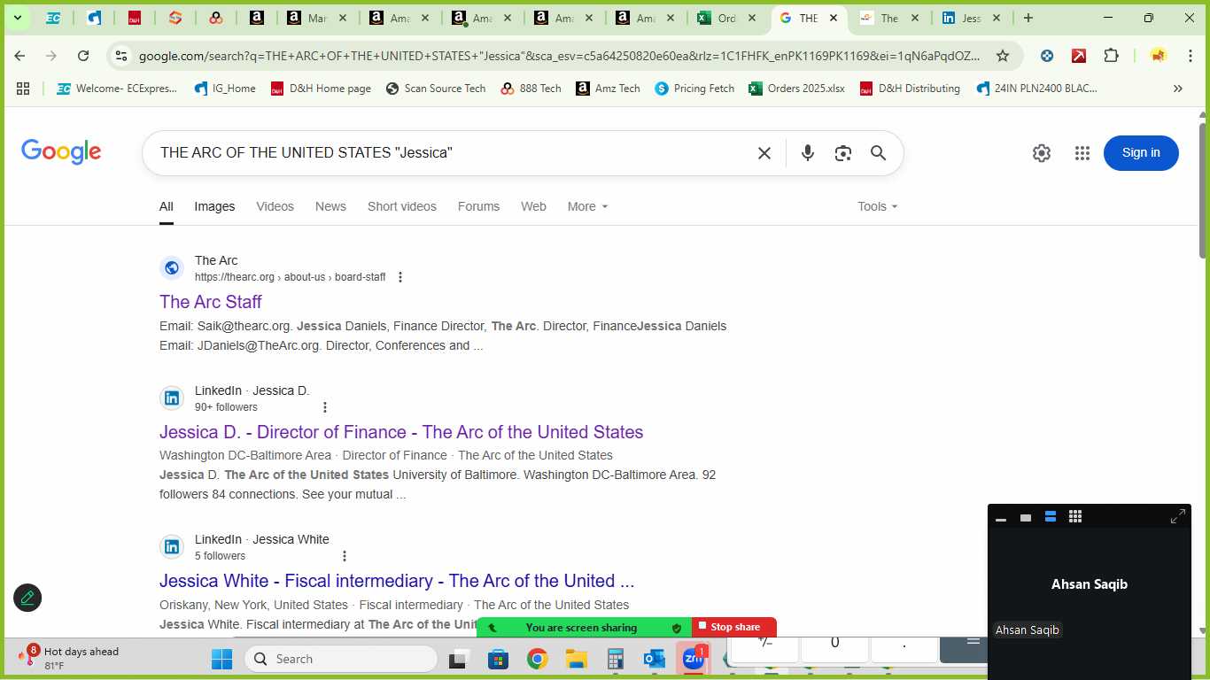
Task: Open Zoom from the taskbar
Action: [694, 659]
